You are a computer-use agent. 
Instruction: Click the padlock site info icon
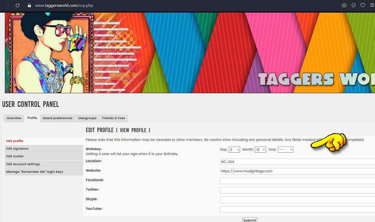(x=29, y=5)
